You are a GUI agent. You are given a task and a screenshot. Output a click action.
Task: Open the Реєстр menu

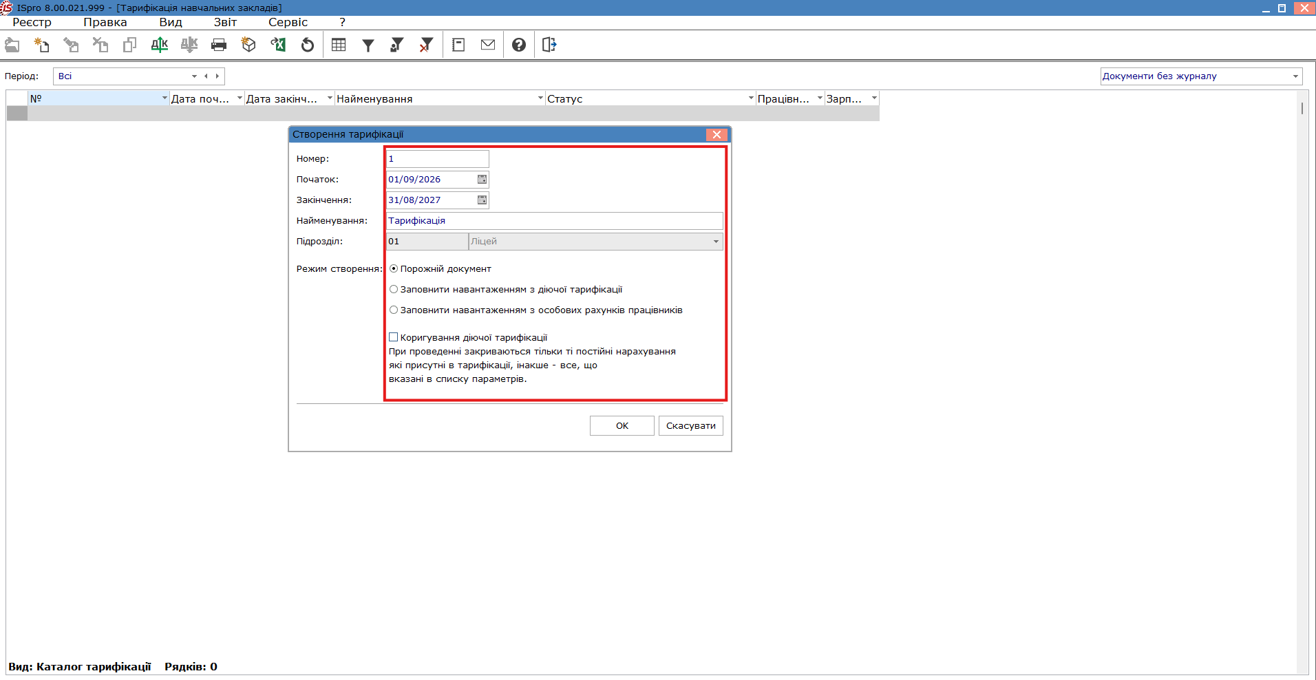(x=32, y=22)
